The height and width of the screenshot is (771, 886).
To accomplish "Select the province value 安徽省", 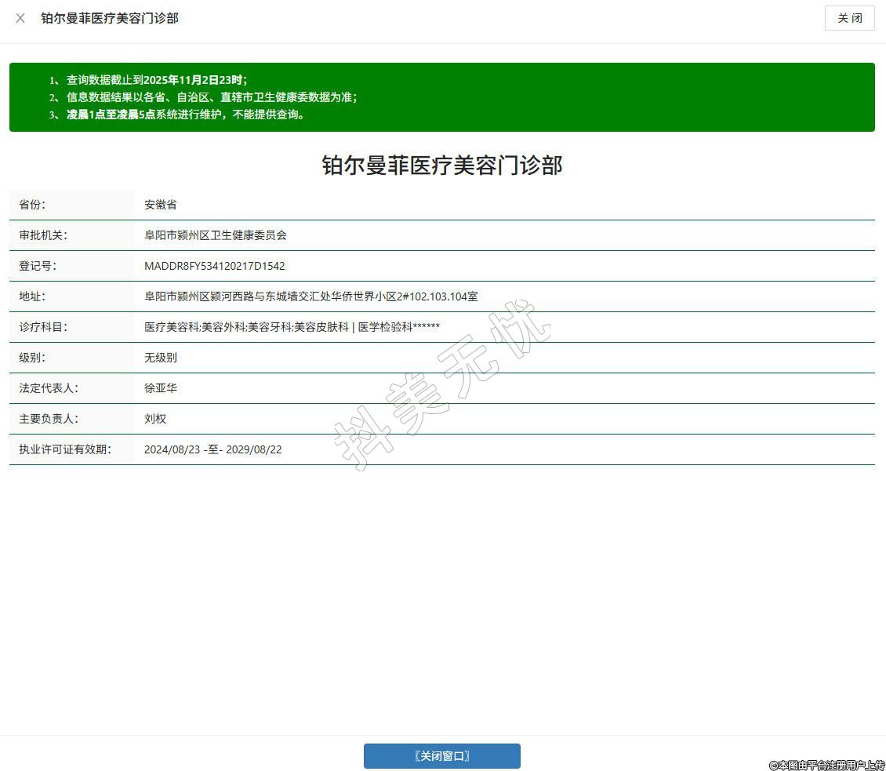I will 161,205.
